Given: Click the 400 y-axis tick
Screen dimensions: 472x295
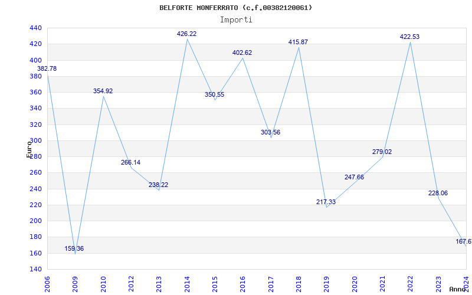Looking at the screenshot, I should click(x=35, y=60).
